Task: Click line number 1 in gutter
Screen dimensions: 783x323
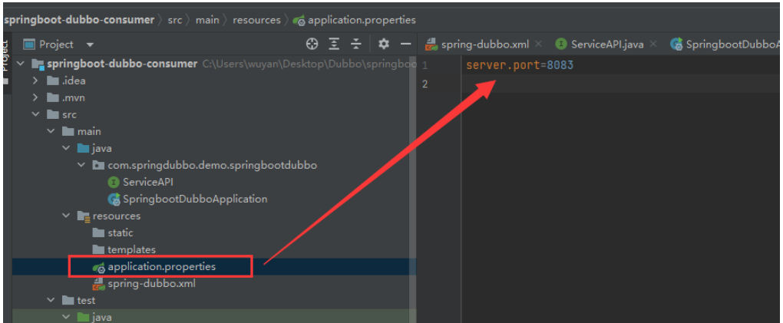Action: [x=425, y=65]
